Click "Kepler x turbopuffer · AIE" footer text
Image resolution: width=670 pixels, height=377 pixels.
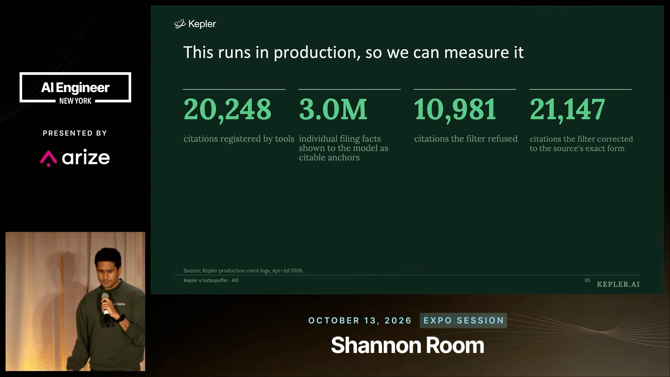[211, 280]
